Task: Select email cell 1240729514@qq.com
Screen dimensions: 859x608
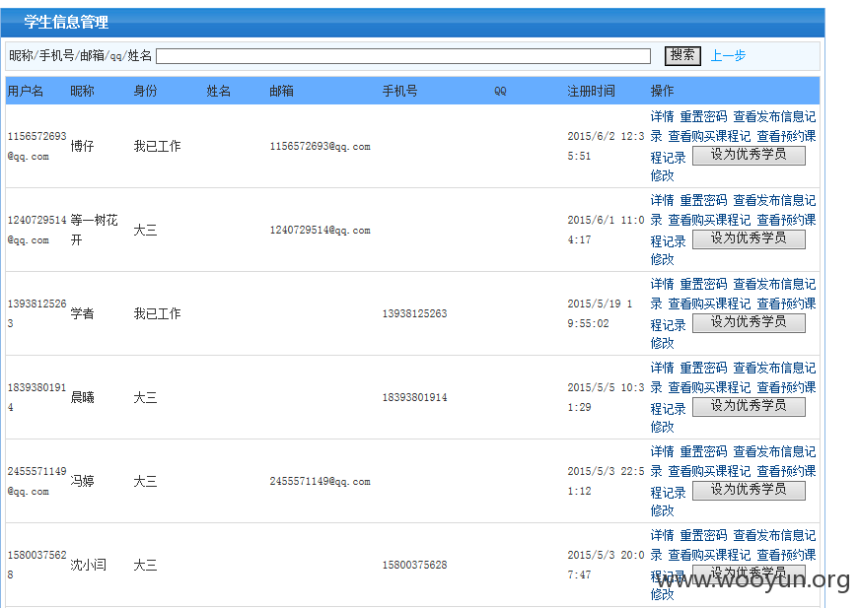Action: coord(320,230)
